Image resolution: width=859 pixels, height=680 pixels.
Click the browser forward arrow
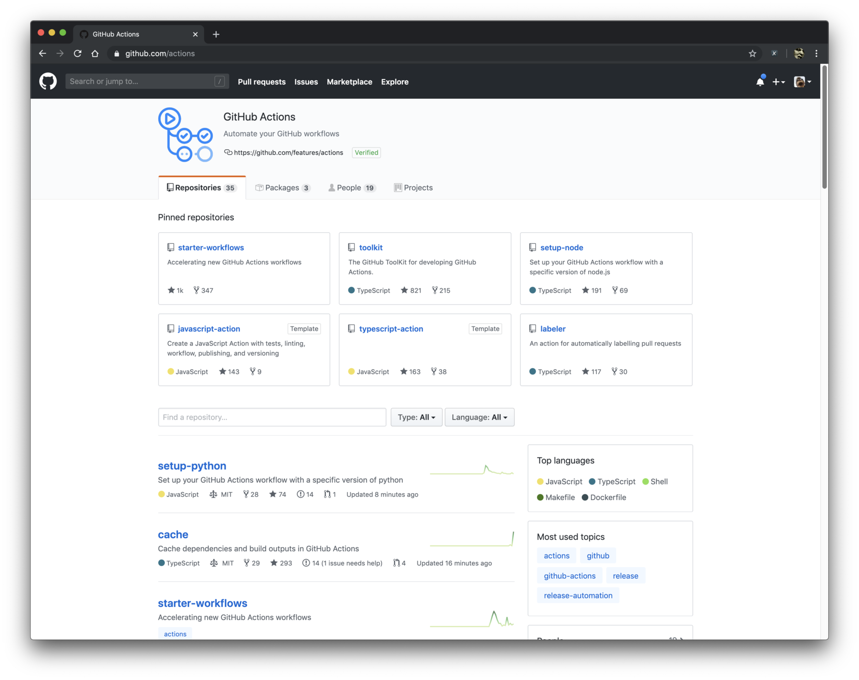tap(60, 53)
